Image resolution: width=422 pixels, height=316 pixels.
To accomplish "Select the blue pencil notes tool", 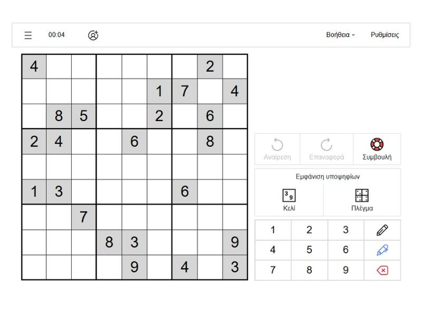I will pyautogui.click(x=382, y=250).
